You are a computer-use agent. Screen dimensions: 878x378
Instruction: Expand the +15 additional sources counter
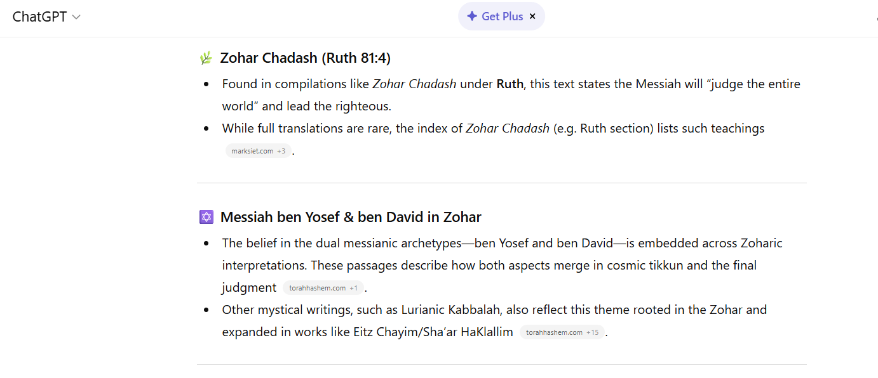coord(592,332)
